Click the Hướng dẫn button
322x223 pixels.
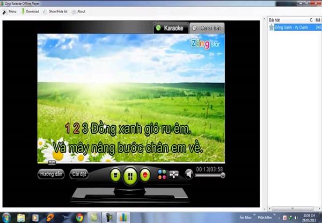(x=52, y=174)
